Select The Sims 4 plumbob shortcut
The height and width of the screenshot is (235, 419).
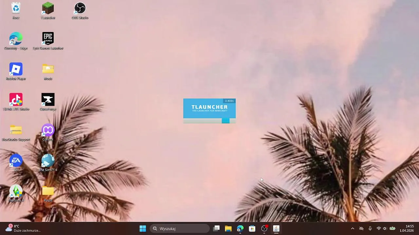(x=16, y=193)
